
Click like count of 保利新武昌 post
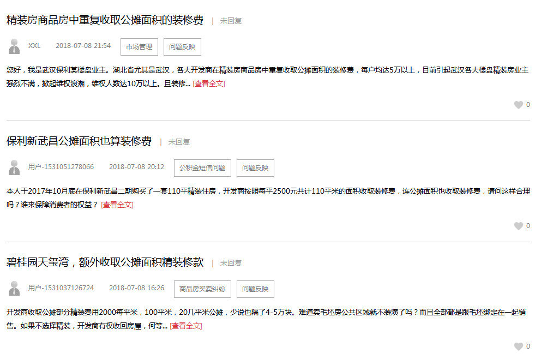click(x=528, y=226)
